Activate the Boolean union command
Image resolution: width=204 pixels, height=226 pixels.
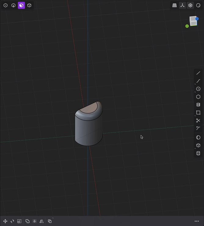27,221
